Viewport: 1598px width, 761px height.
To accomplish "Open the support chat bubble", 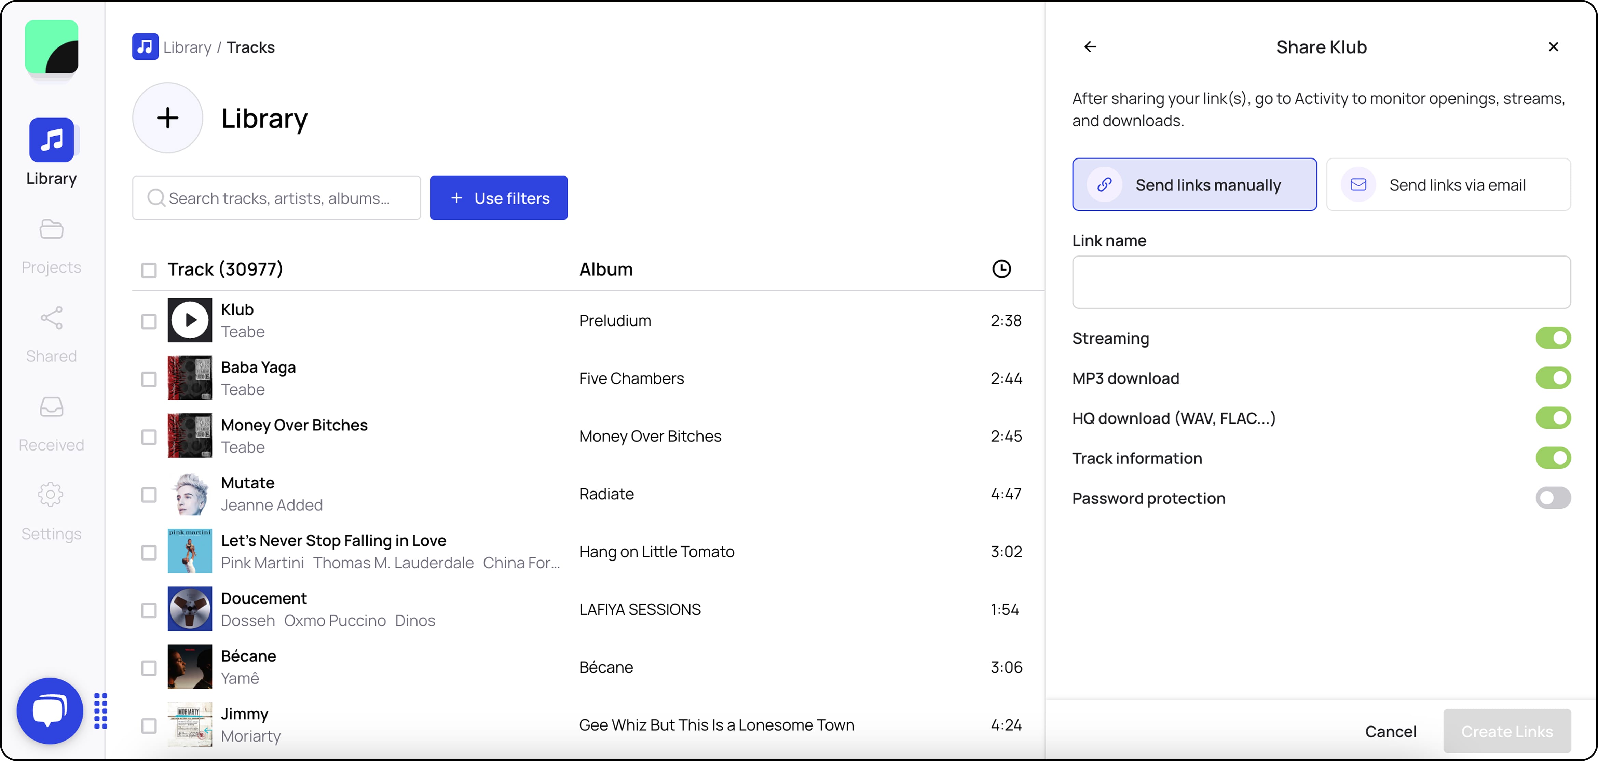I will [x=49, y=710].
